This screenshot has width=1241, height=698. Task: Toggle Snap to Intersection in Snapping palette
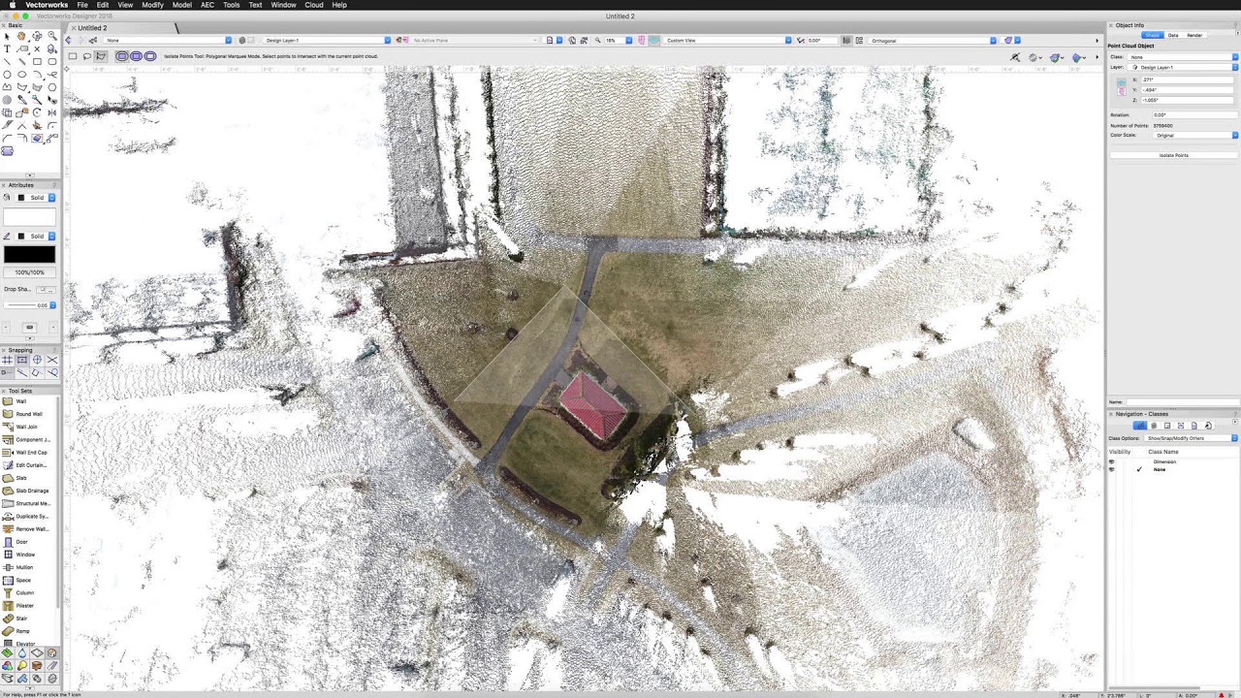tap(52, 360)
